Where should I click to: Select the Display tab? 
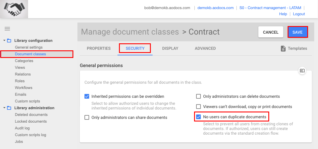coord(170,49)
